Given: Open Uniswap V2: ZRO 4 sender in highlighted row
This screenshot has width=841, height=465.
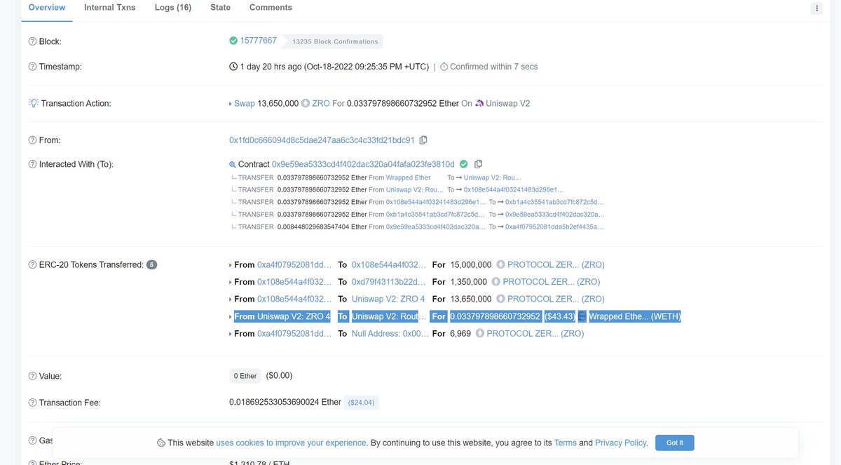Looking at the screenshot, I should click(294, 316).
